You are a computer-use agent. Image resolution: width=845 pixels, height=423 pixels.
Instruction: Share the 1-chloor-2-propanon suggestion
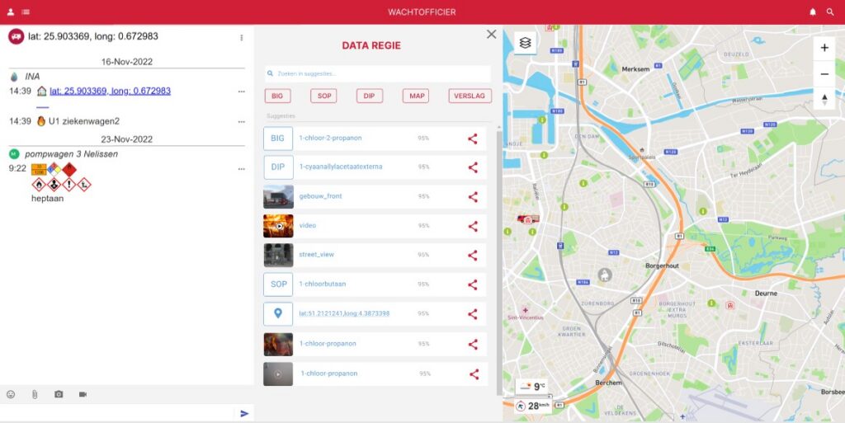tap(473, 139)
